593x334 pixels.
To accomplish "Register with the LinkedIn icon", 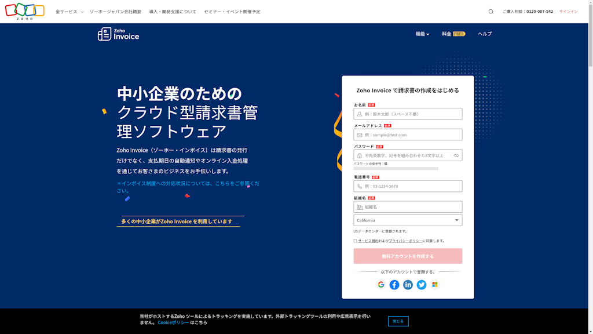I will click(x=408, y=285).
